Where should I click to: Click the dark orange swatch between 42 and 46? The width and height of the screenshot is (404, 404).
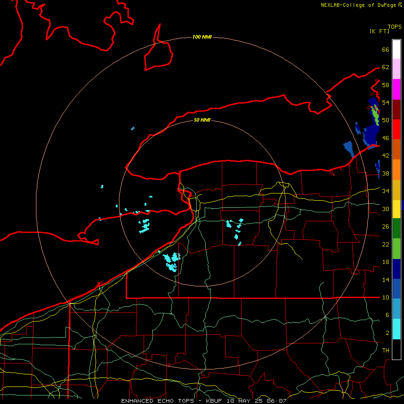tap(396, 149)
